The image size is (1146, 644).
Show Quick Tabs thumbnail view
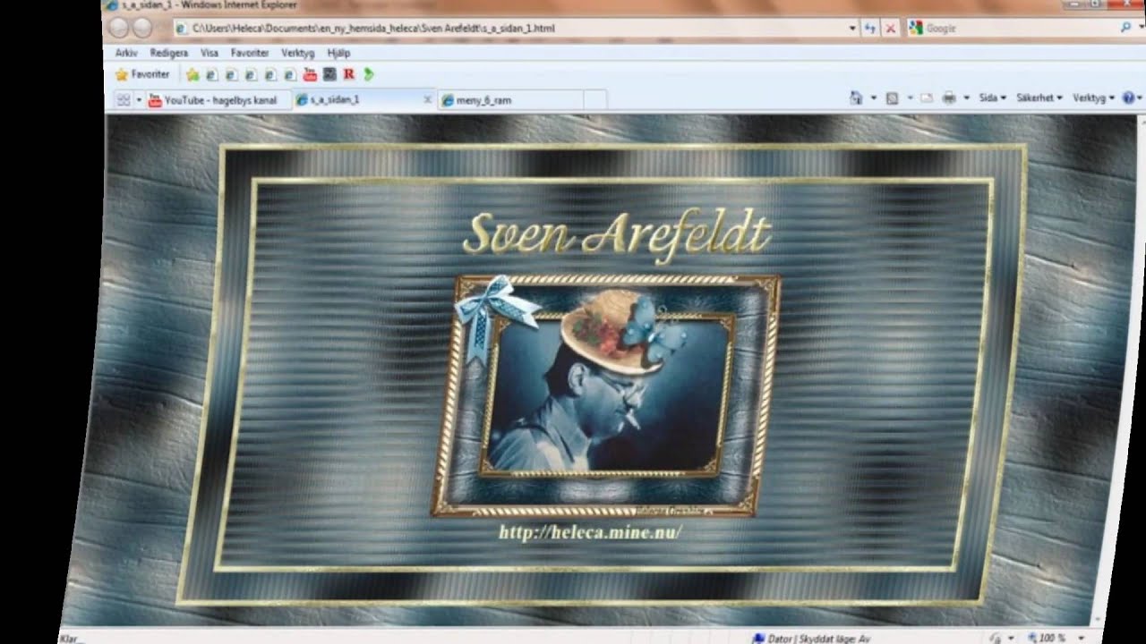coord(123,100)
